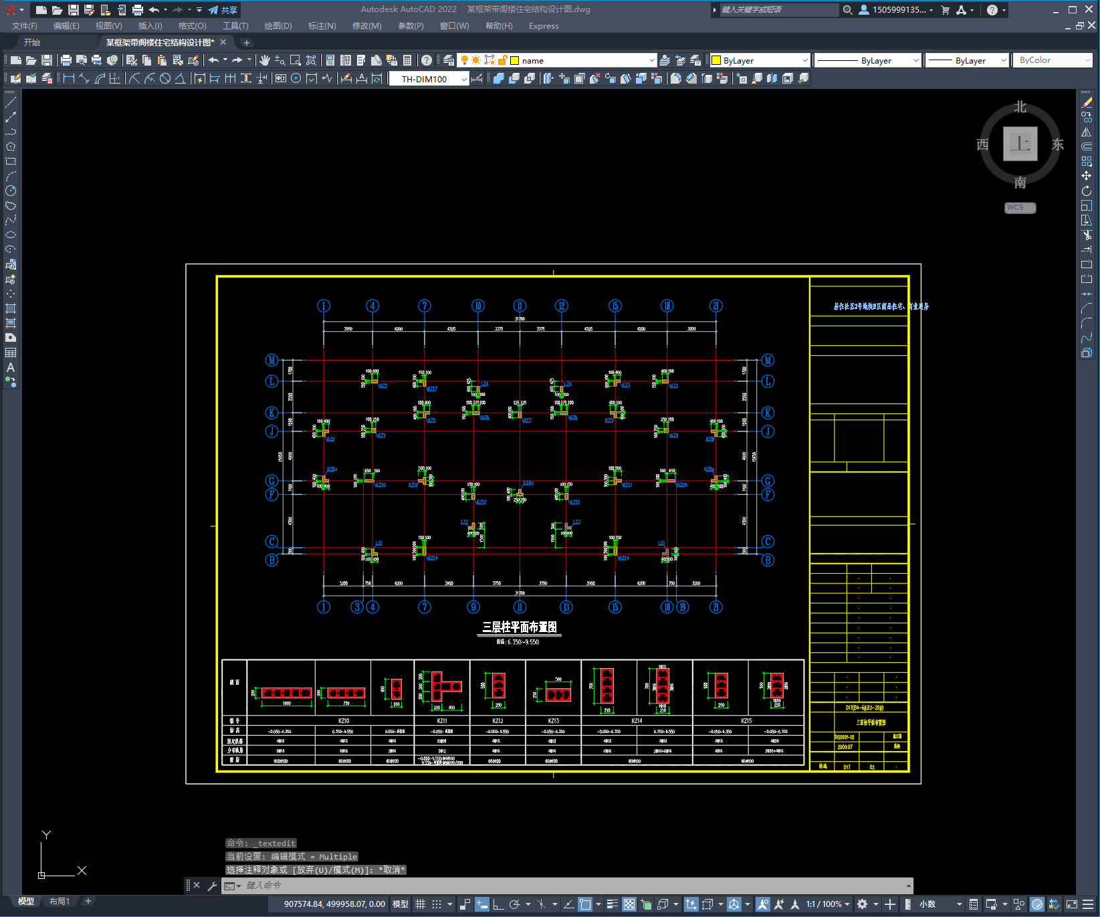Select the Diameter dimension tool
This screenshot has height=917, width=1100.
pos(165,78)
